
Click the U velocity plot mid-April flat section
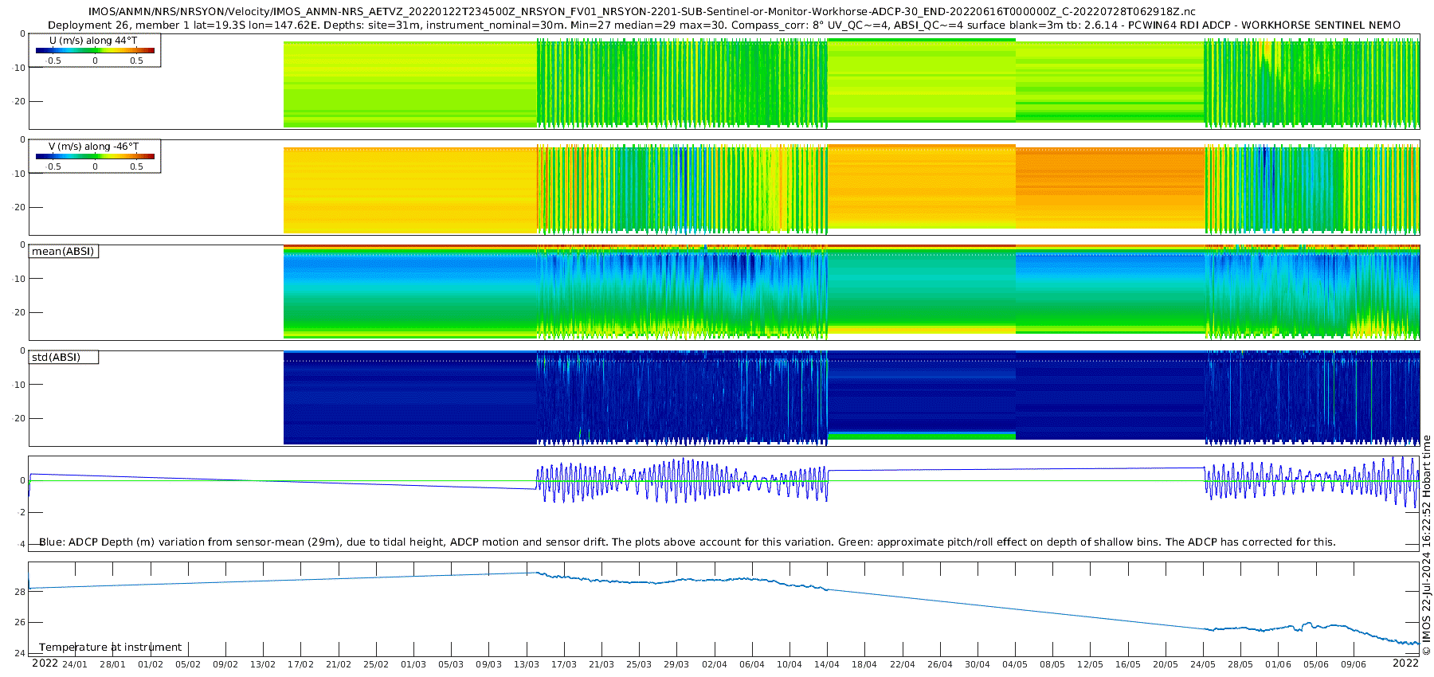(922, 80)
